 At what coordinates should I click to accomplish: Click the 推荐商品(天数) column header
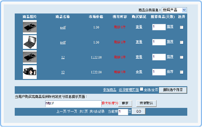pyautogui.click(x=163, y=17)
